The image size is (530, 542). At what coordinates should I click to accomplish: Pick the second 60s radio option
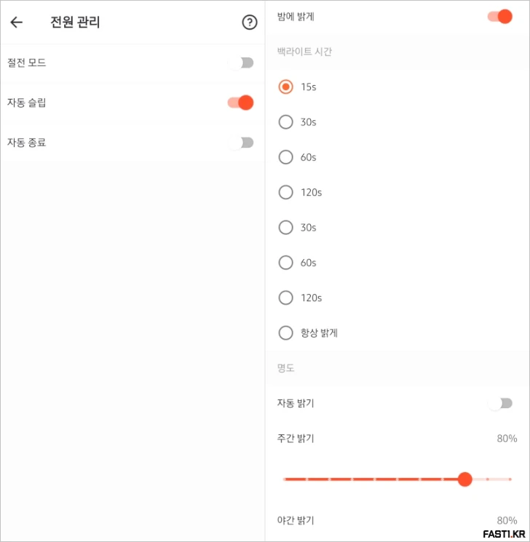[286, 263]
